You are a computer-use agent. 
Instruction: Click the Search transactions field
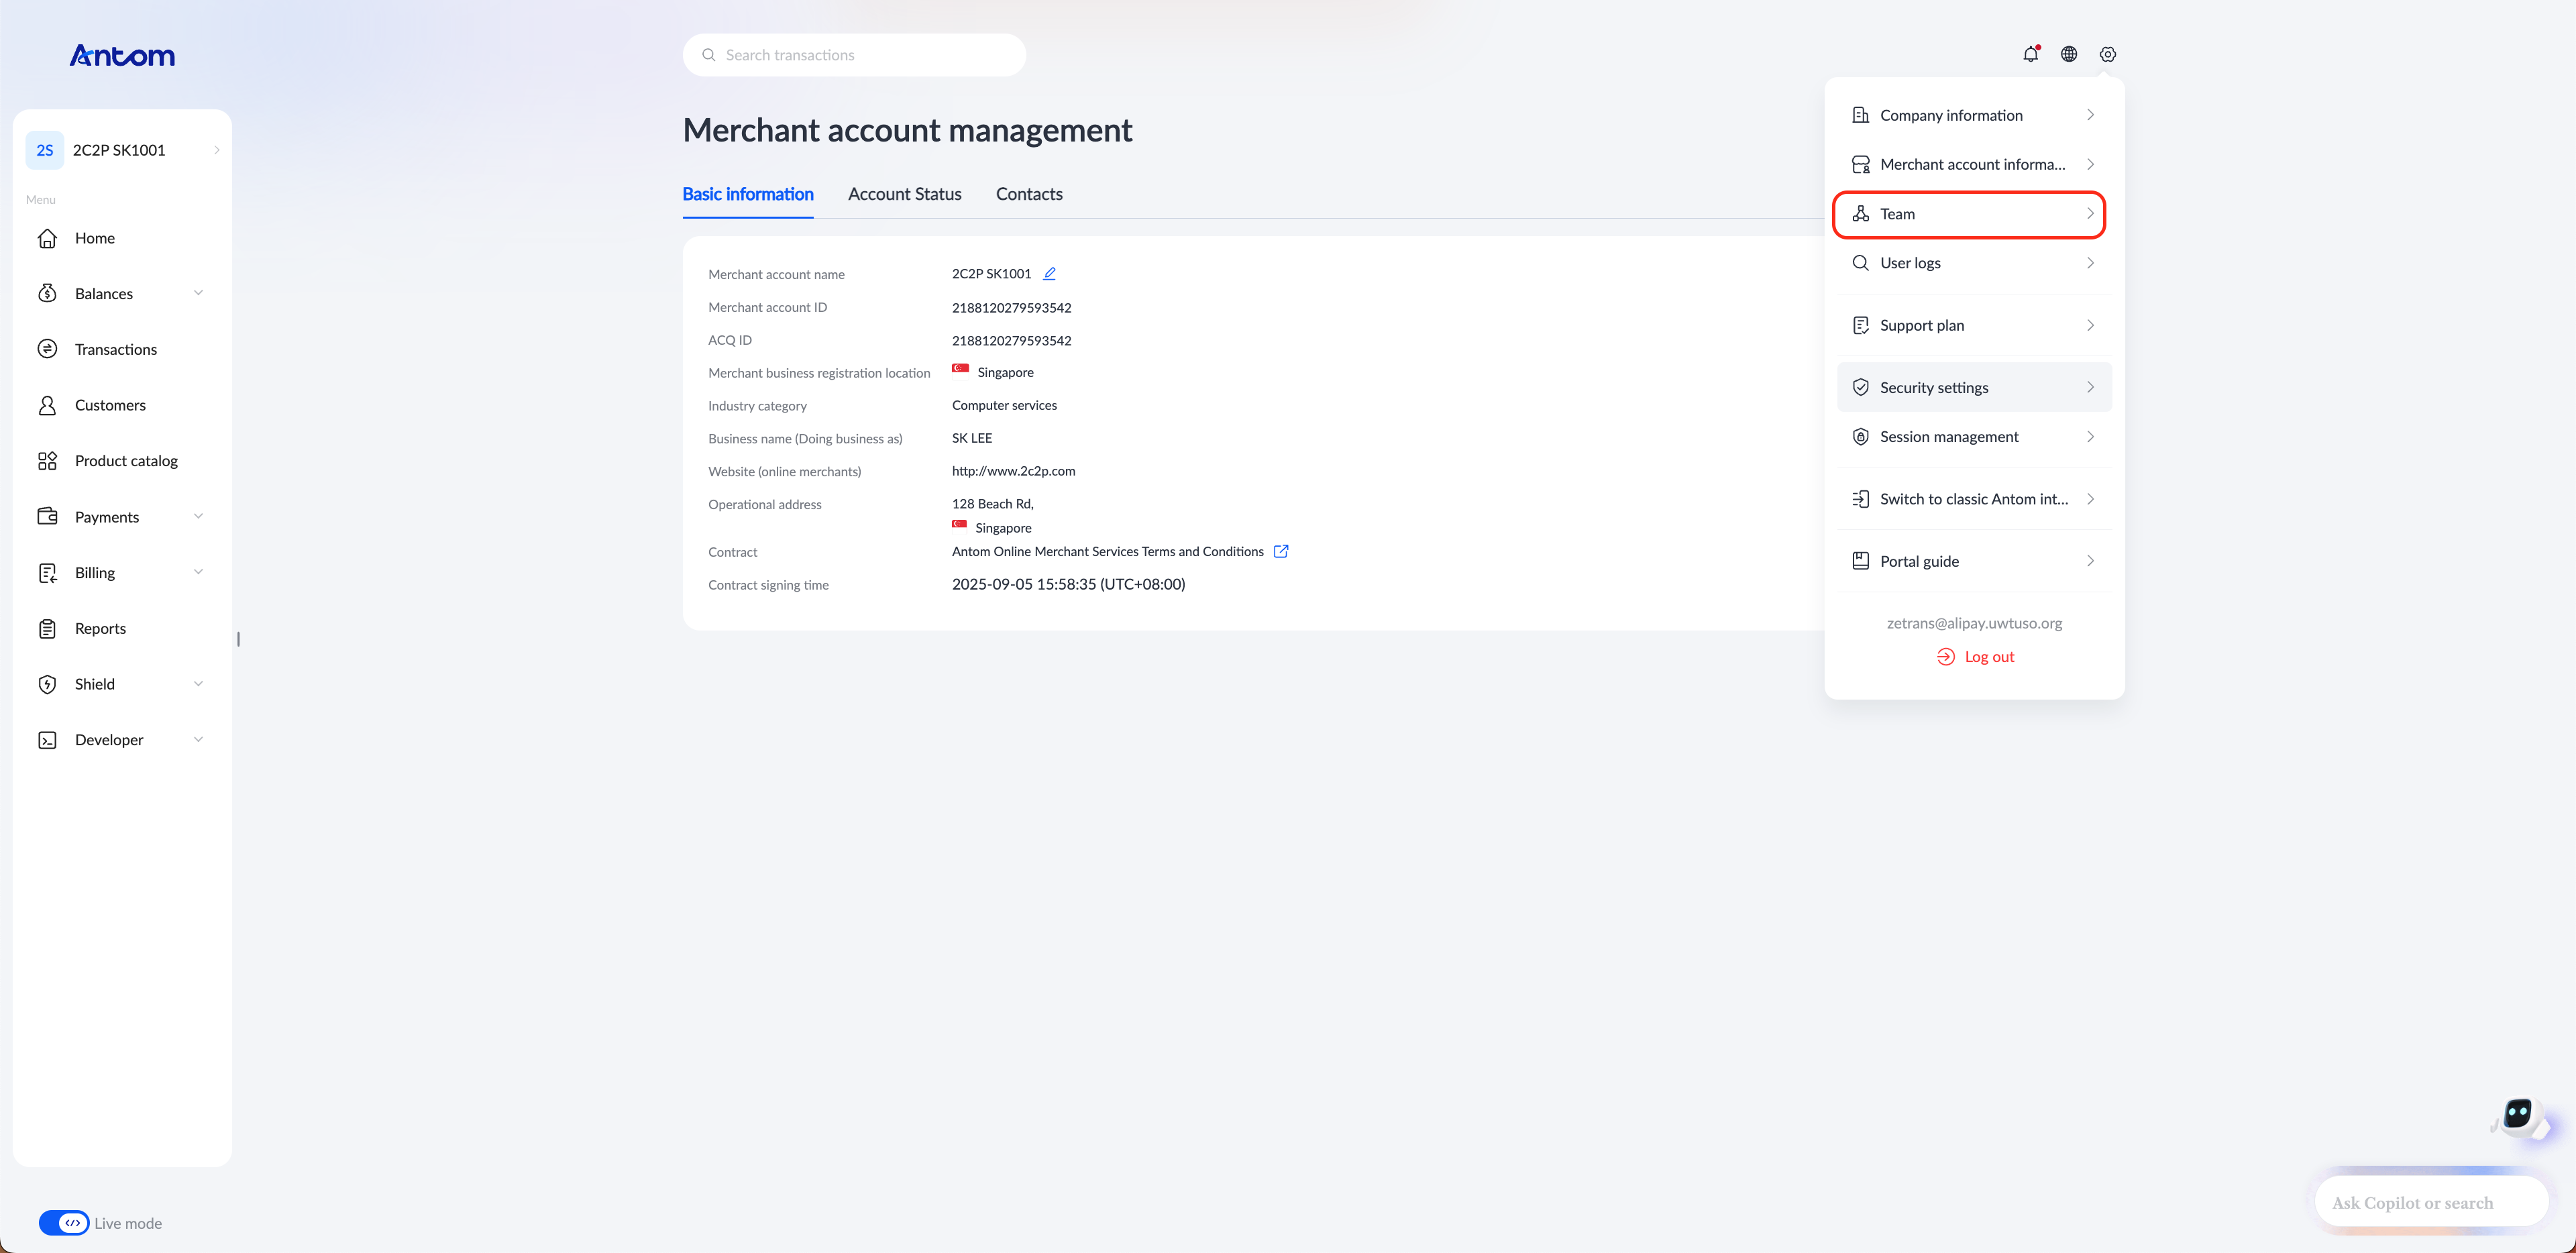[x=854, y=55]
